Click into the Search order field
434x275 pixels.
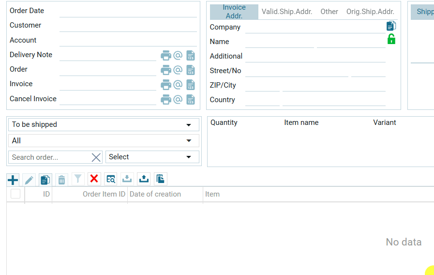[x=48, y=157]
